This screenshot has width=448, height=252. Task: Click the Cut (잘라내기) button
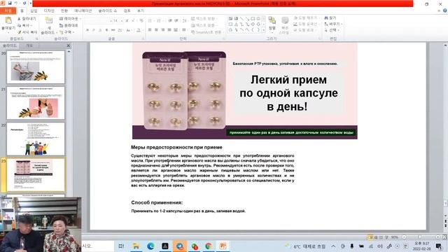coord(27,19)
